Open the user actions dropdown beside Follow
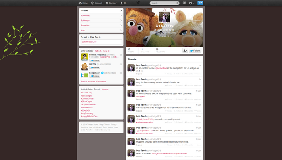Viewport: 282px width, 160px height. click(x=185, y=51)
